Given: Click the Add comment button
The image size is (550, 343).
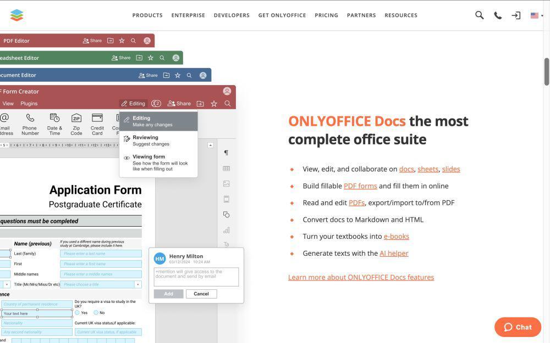Looking at the screenshot, I should pos(168,294).
